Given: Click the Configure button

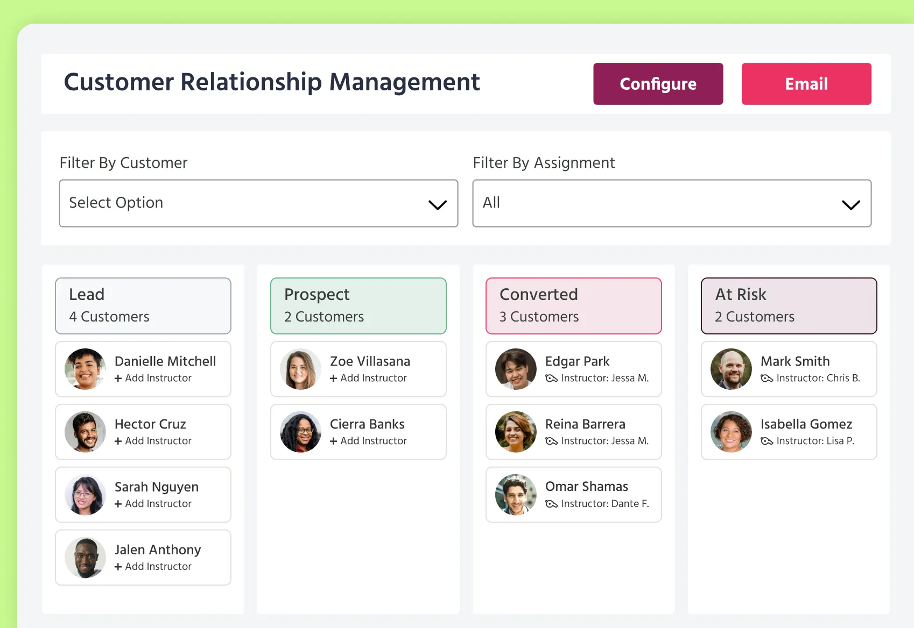Looking at the screenshot, I should pyautogui.click(x=658, y=84).
